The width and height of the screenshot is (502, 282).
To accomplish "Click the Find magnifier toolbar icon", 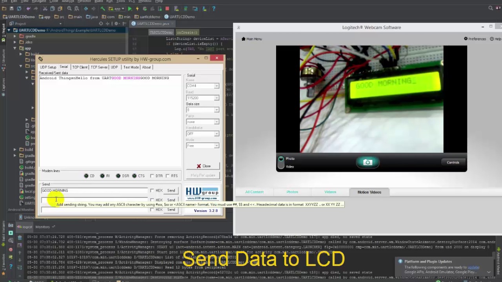I will [69, 9].
